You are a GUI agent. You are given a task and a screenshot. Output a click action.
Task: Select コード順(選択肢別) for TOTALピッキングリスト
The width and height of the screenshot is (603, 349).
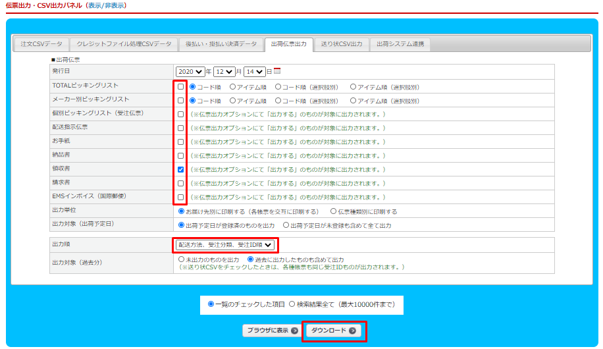pyautogui.click(x=278, y=87)
